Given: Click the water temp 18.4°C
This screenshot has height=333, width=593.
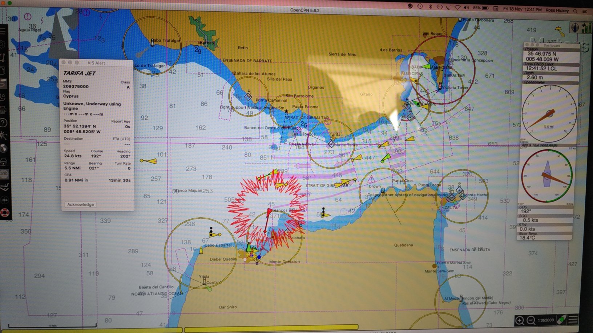Looking at the screenshot, I should (527, 238).
